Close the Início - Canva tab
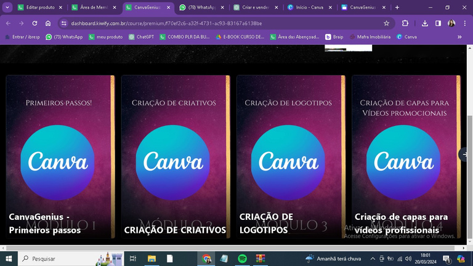 tap(330, 7)
